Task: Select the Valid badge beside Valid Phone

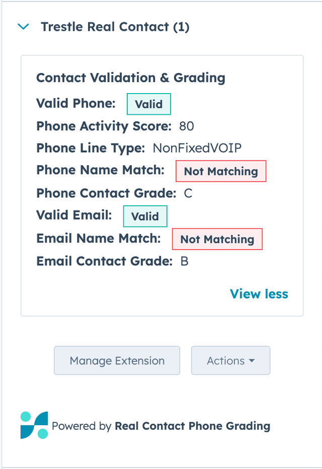Action: coord(148,104)
